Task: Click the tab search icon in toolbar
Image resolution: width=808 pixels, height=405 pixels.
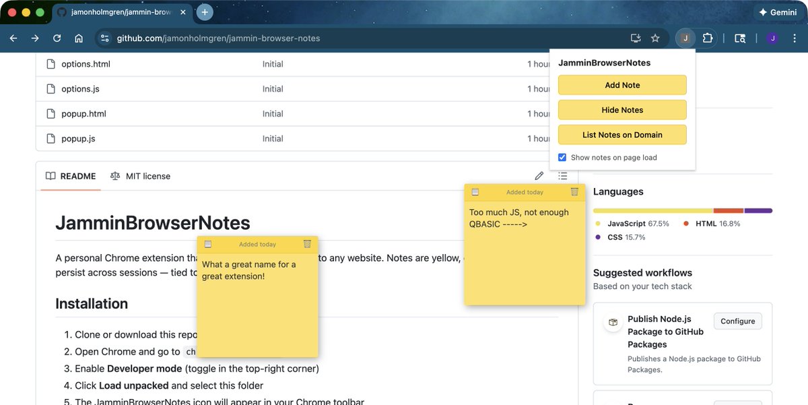Action: point(740,38)
